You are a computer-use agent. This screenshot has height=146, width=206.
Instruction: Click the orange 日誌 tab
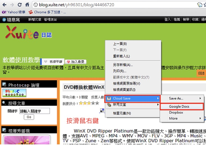click(x=201, y=73)
